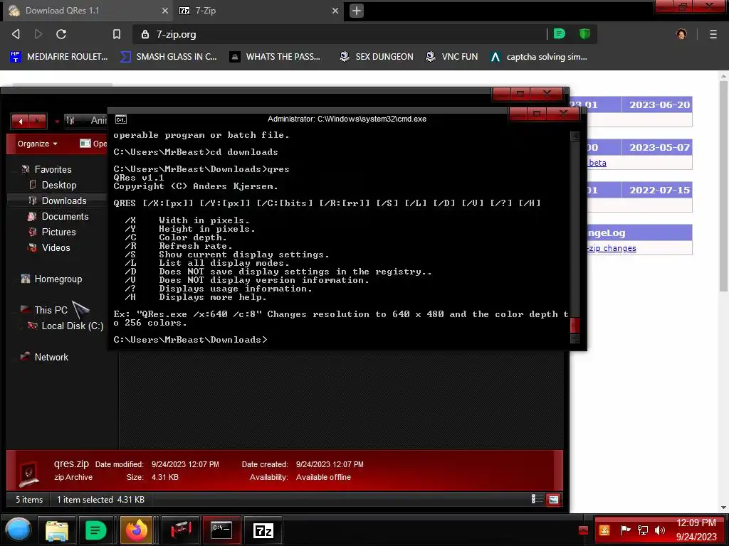Click the volume speaker tray icon
Screen dimensions: 729x546
tap(660, 530)
